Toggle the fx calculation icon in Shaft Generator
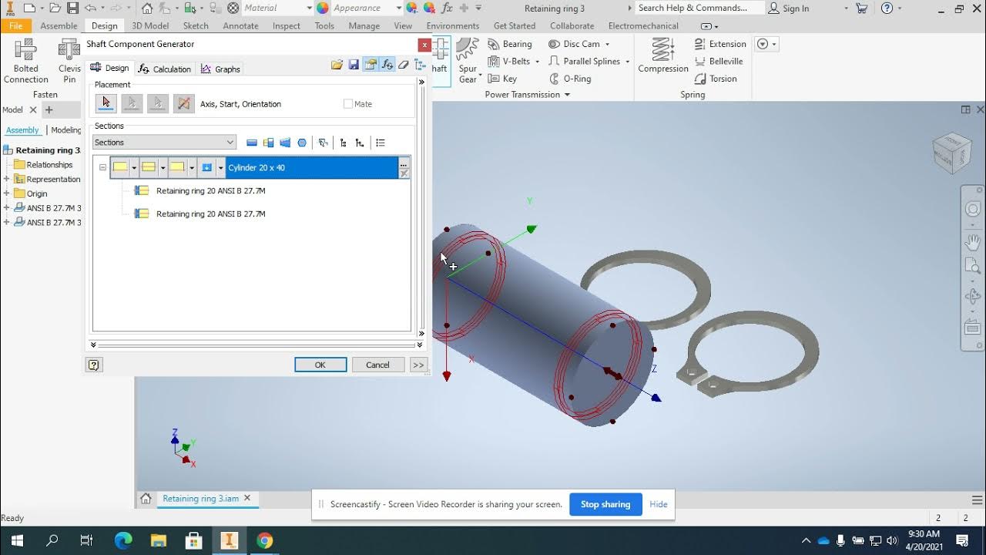 coord(387,66)
